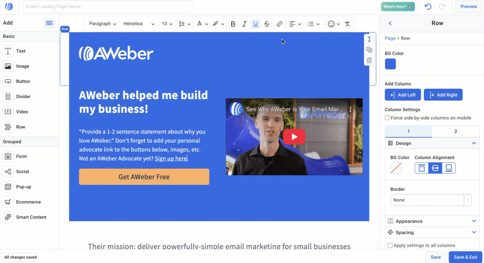Toggle bold formatting in the text toolbar
484x263 pixels.
[x=233, y=24]
